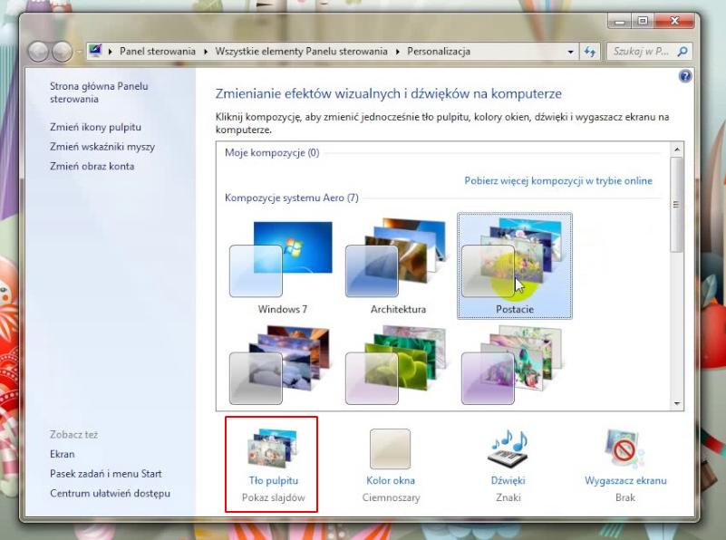Click the Back navigation arrow button
The image size is (726, 540).
(38, 51)
